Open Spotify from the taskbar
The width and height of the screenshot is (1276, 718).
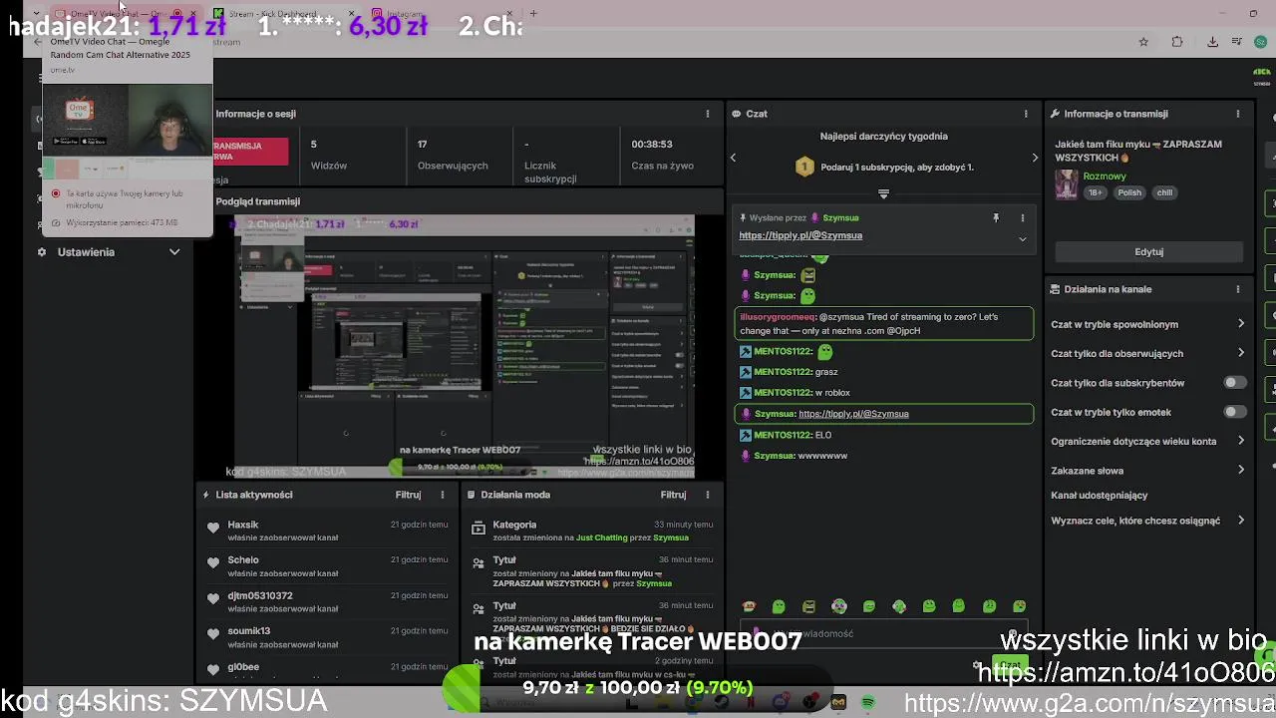(868, 703)
